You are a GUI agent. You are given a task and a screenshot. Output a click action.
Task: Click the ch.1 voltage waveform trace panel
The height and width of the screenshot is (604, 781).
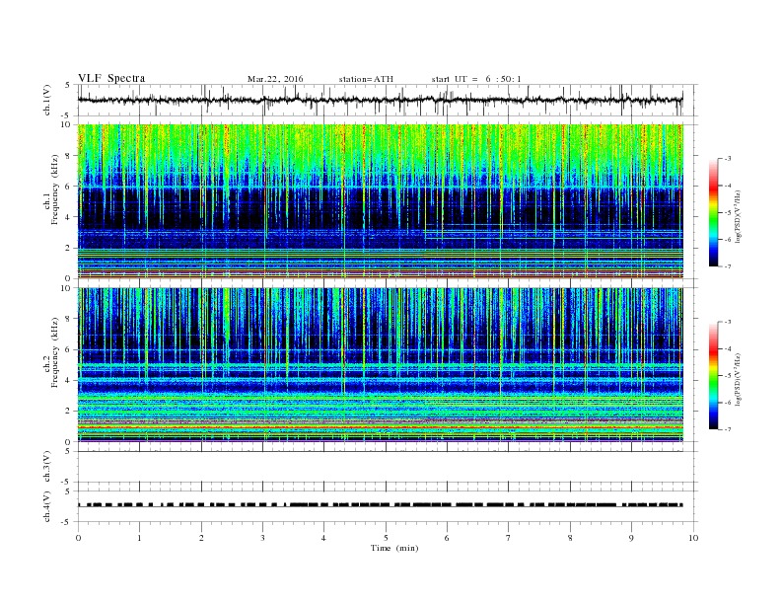point(387,100)
